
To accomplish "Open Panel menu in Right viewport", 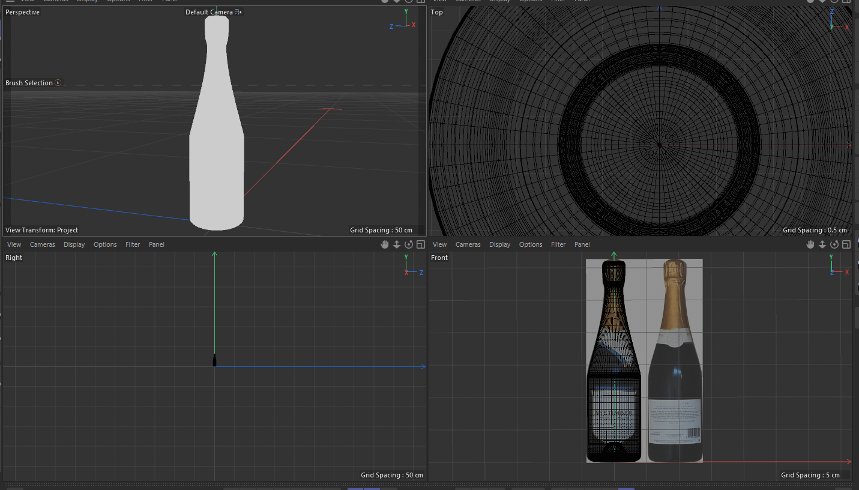I will 157,244.
